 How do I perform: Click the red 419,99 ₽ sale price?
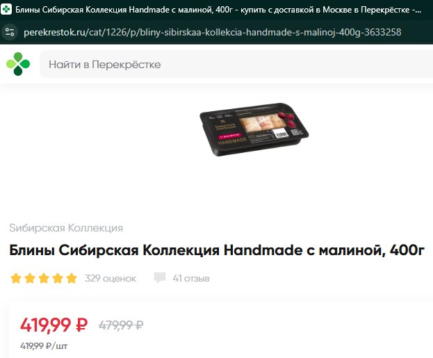click(x=54, y=325)
